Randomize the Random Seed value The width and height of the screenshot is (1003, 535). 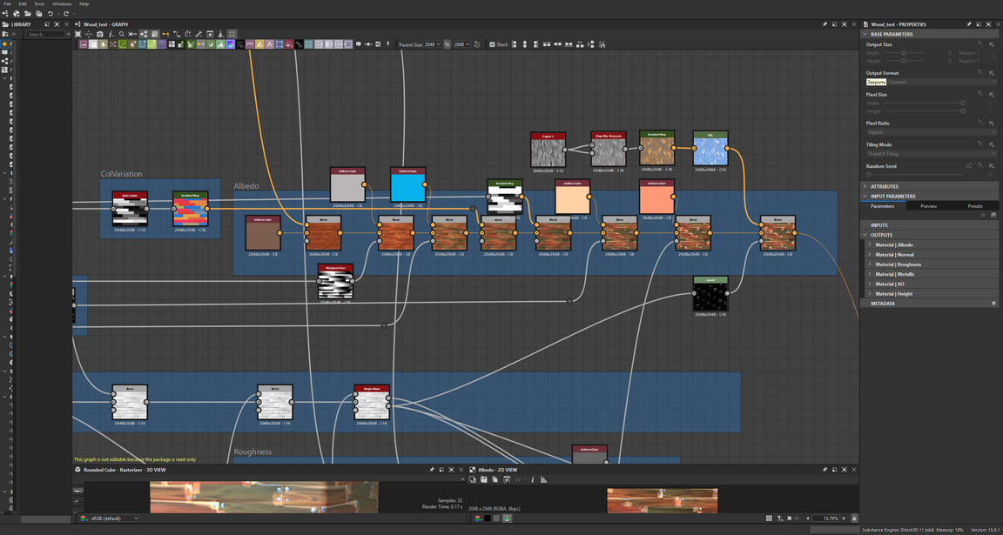(x=968, y=166)
